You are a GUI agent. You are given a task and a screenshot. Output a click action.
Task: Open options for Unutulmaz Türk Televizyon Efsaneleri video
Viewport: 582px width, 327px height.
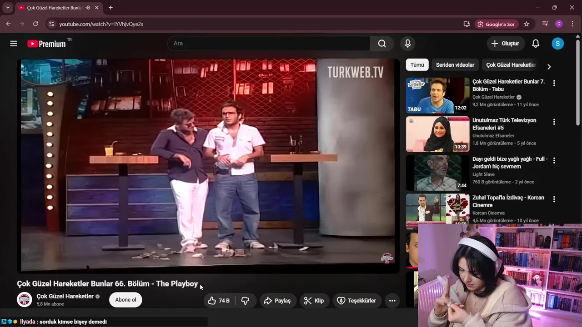[554, 122]
